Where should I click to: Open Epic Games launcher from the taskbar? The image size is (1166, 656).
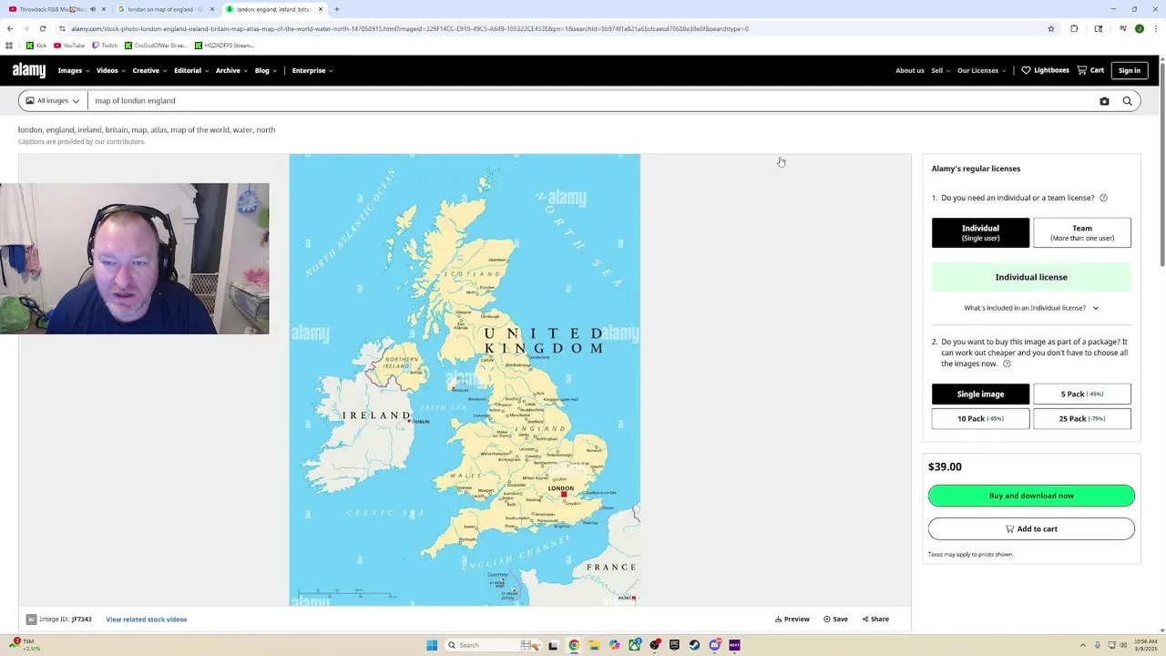click(x=674, y=645)
